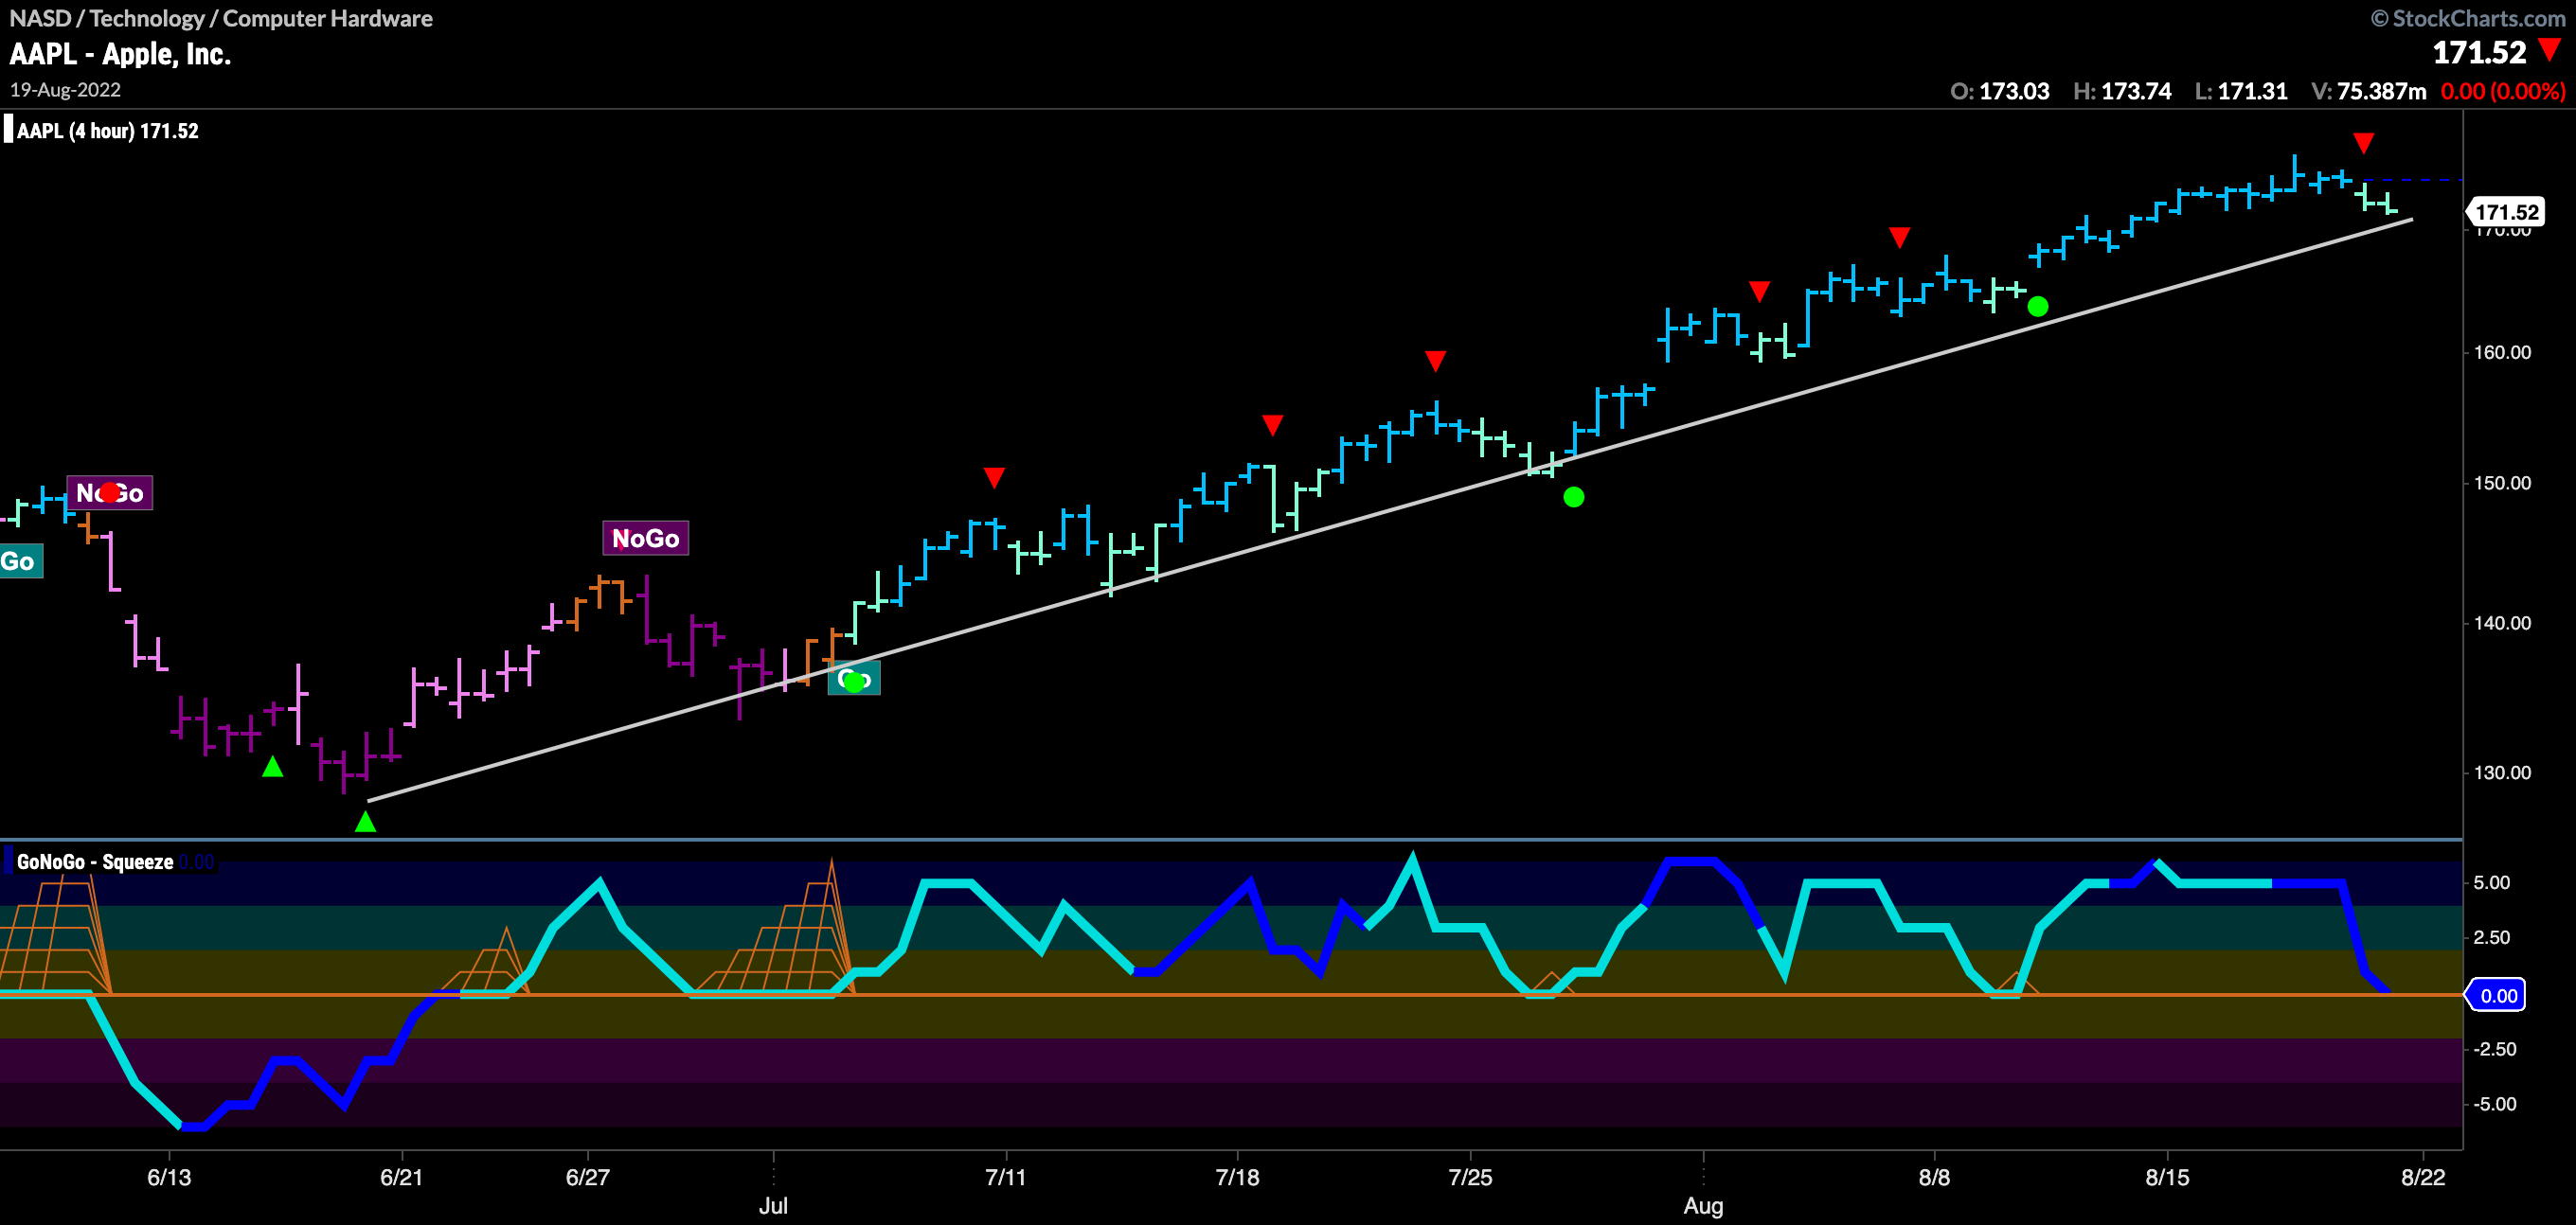
Task: Click the 140.00 price axis label
Action: [2502, 623]
